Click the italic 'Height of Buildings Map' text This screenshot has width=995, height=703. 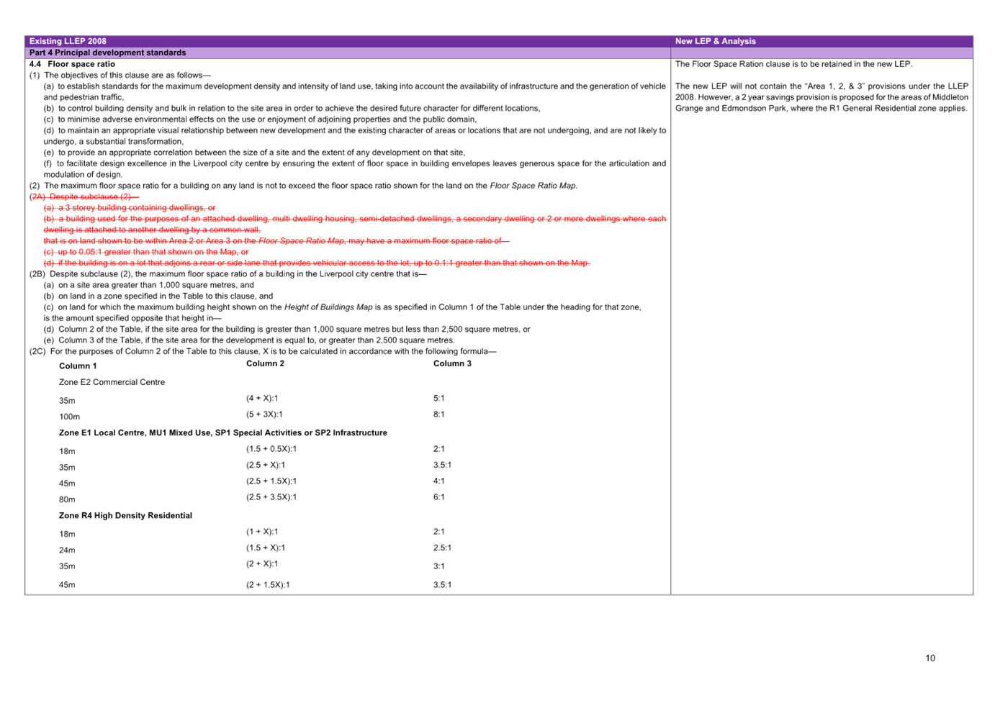[x=328, y=307]
